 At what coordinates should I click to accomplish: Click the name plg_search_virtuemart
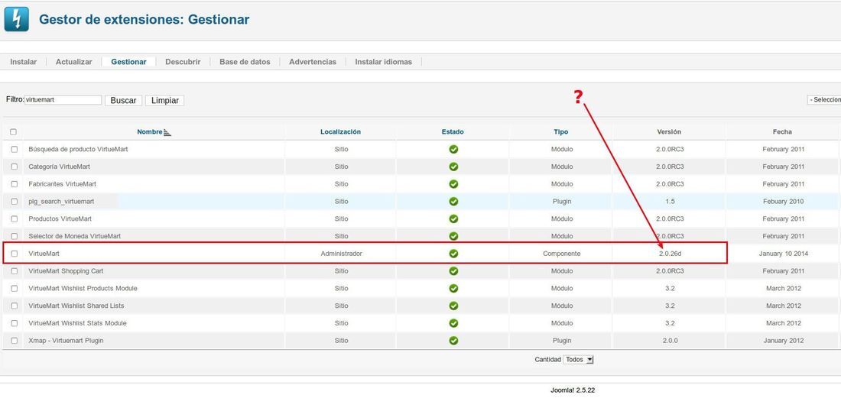click(x=61, y=202)
